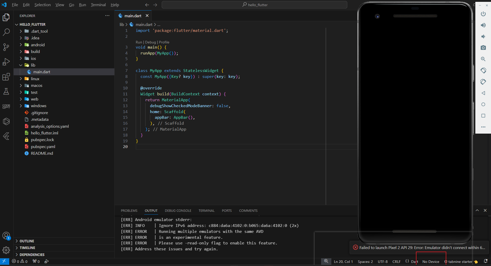Rotate the emulator right
This screenshot has height=266, width=491.
[483, 82]
